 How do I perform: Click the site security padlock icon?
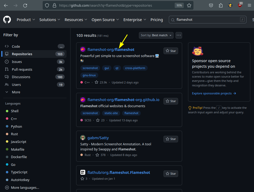coord(54,6)
